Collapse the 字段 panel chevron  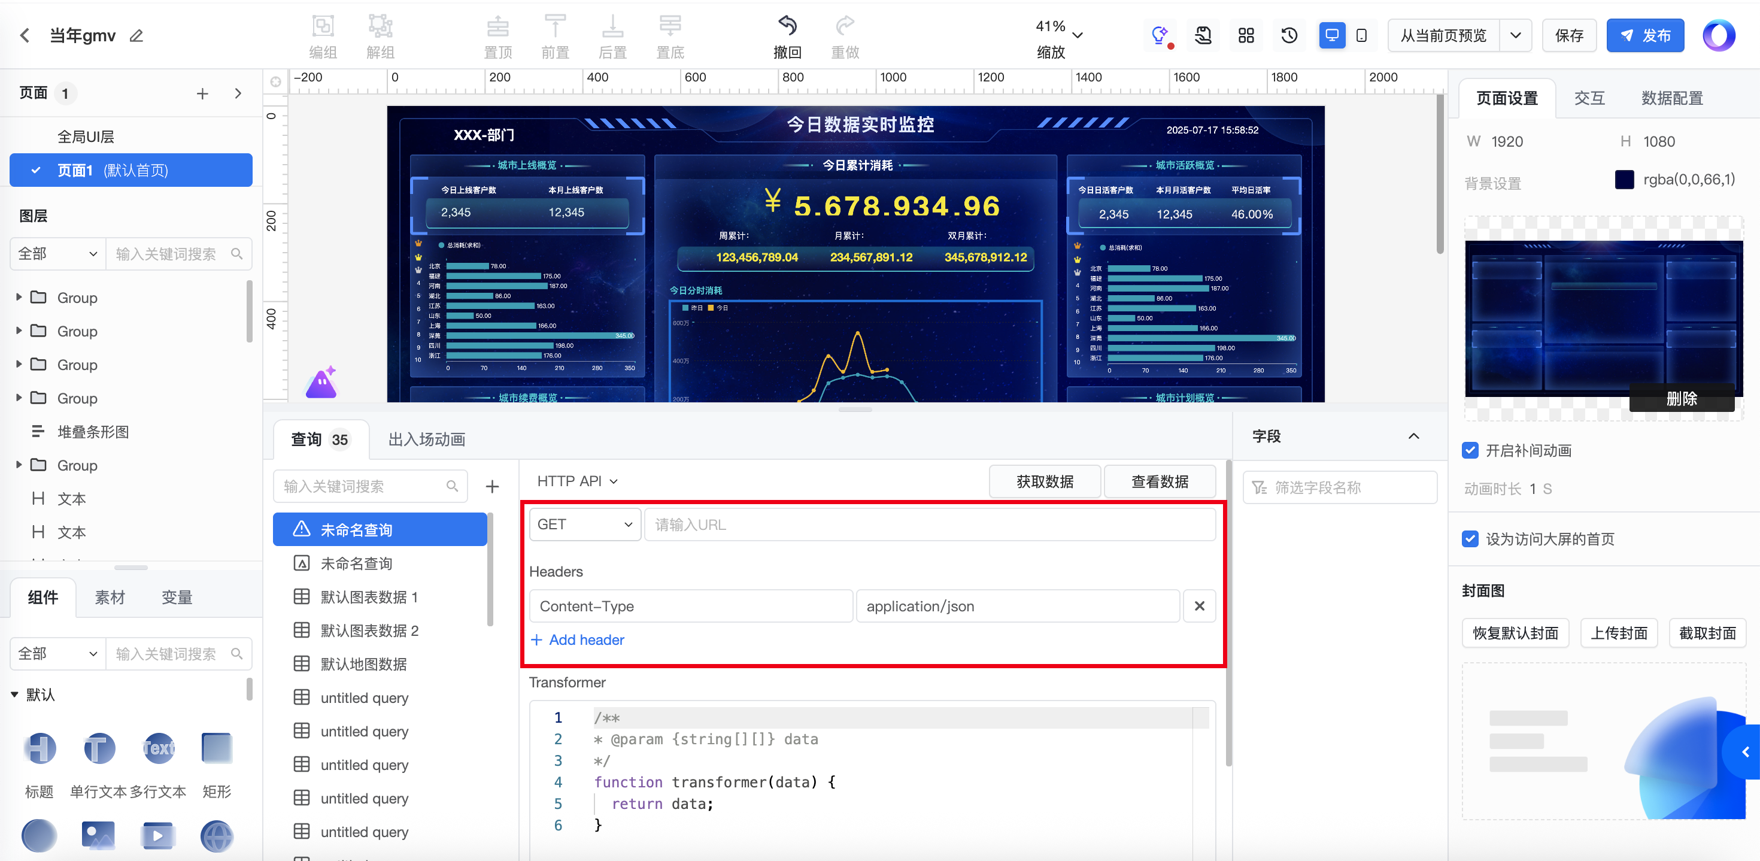(1413, 436)
